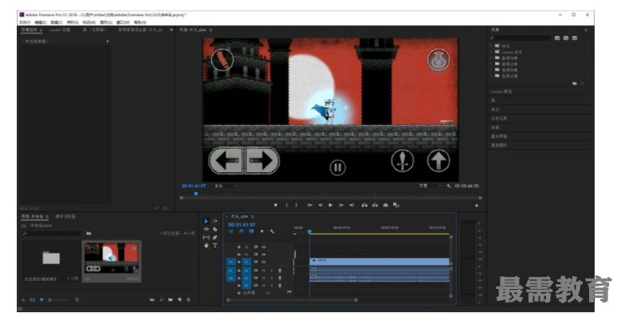
Task: Select the Type (T) tool
Action: pos(215,245)
